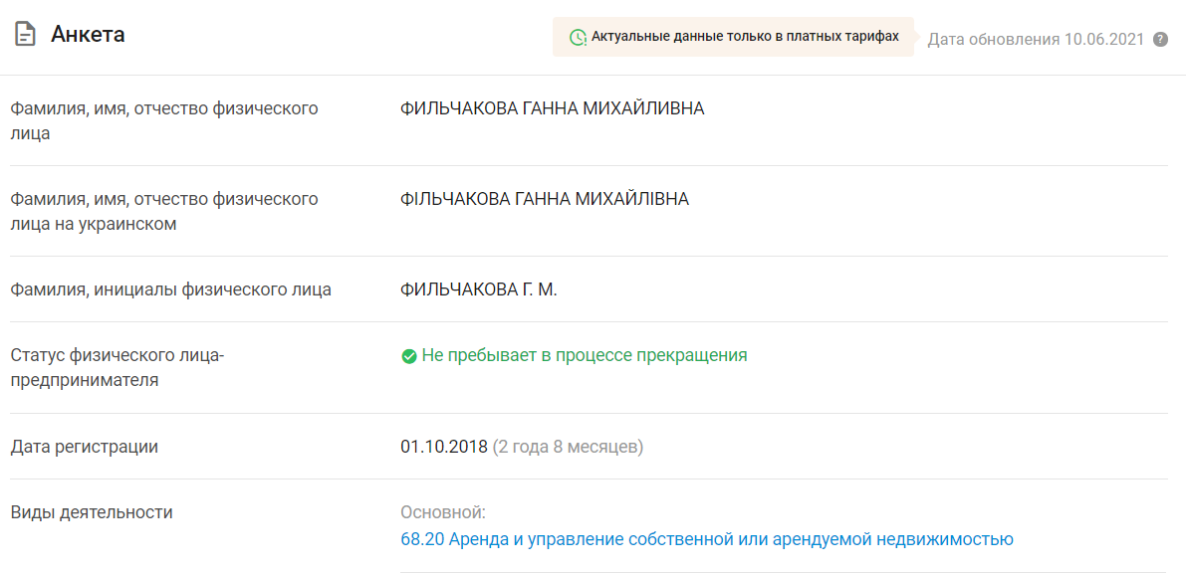Click the green checkmark status icon
This screenshot has height=576, width=1186.
click(x=408, y=356)
